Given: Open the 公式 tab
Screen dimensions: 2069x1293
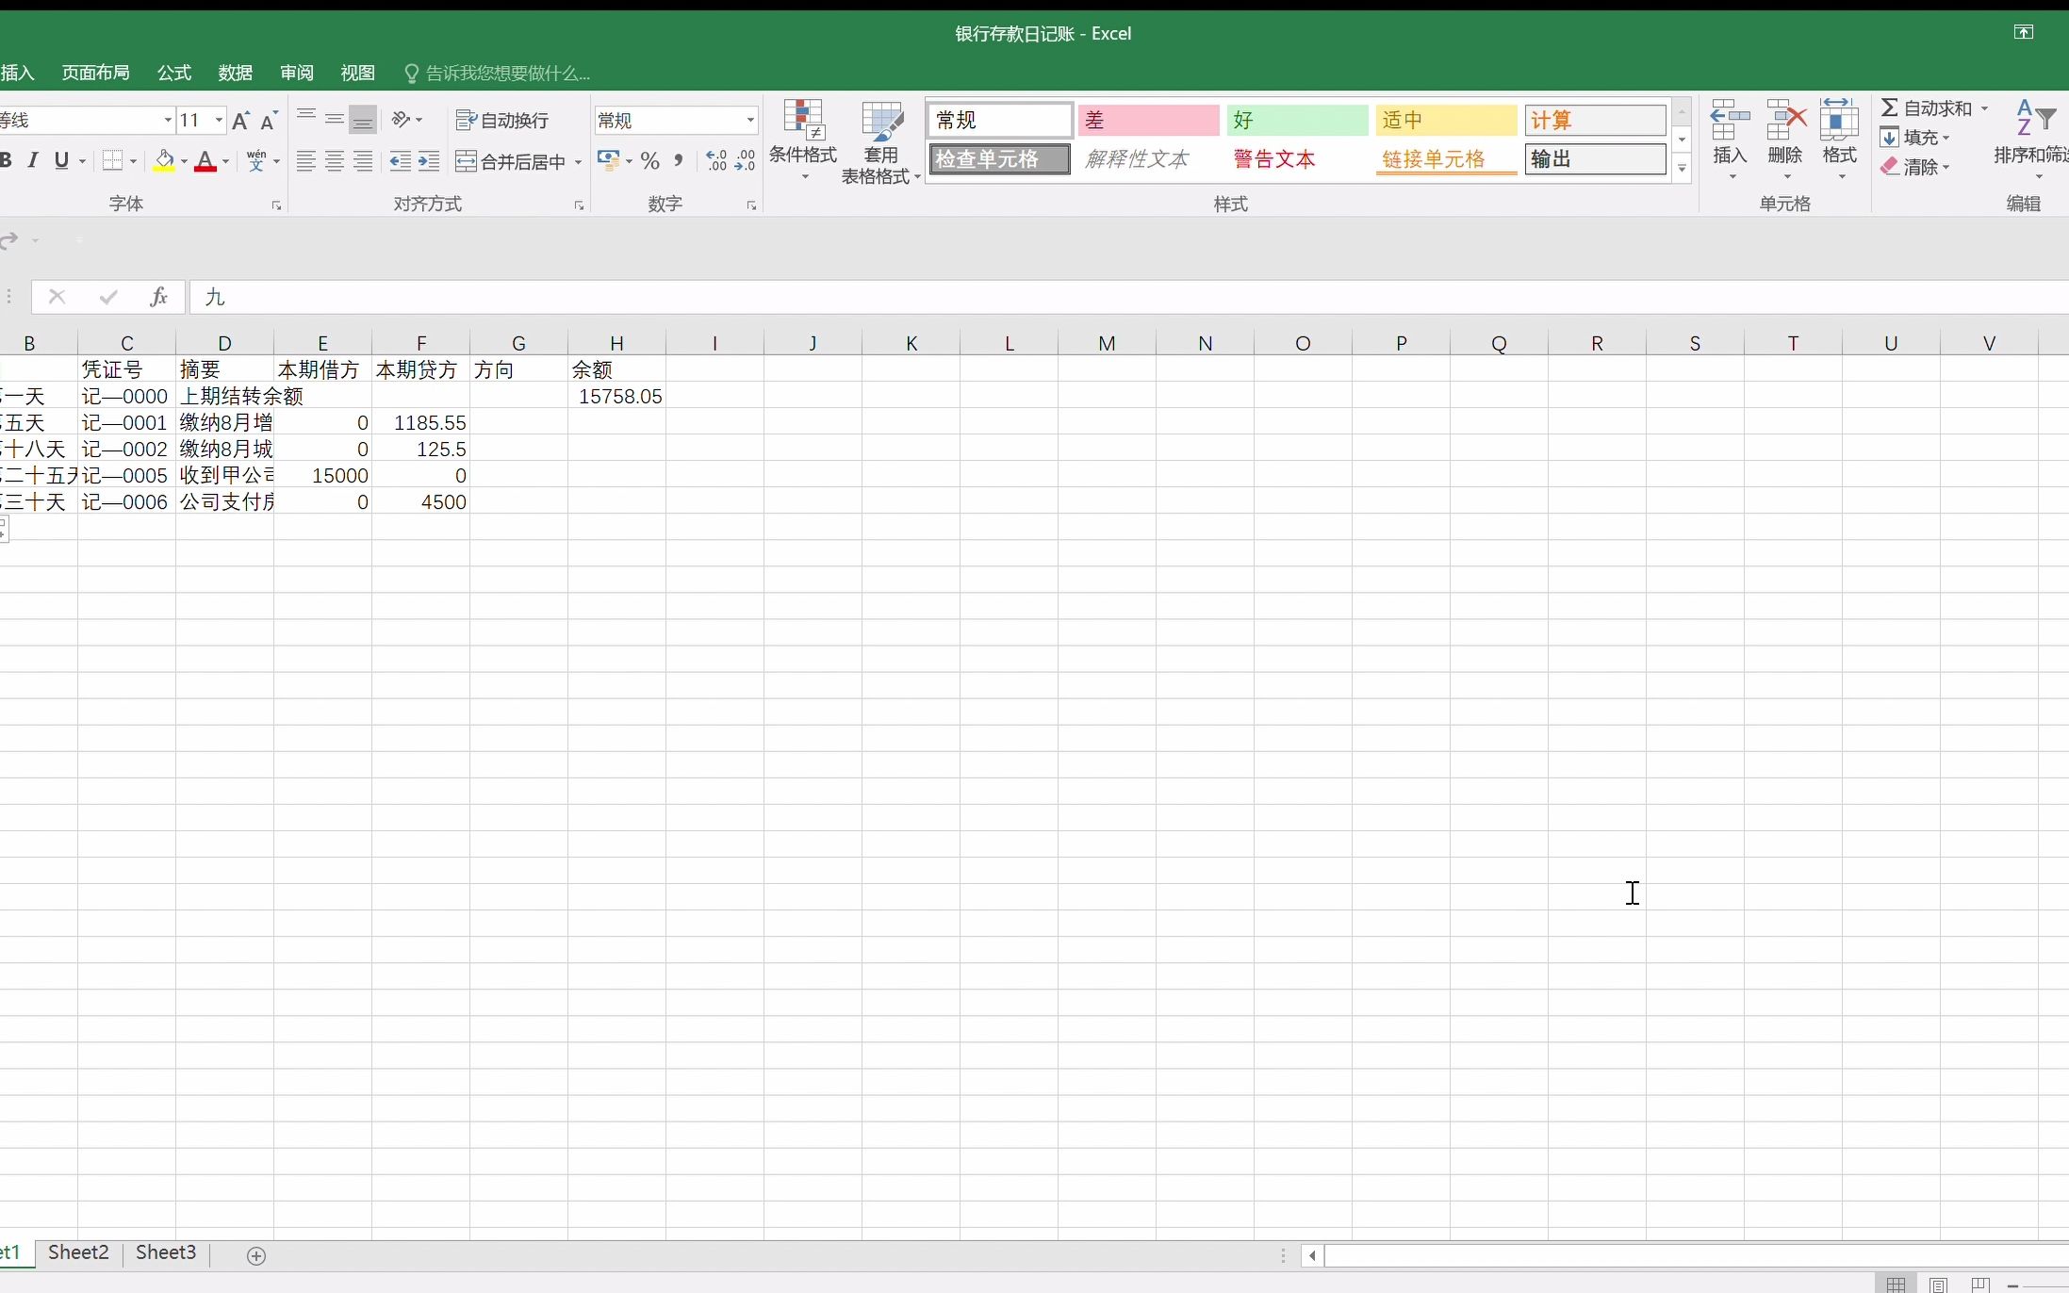Looking at the screenshot, I should pyautogui.click(x=174, y=73).
